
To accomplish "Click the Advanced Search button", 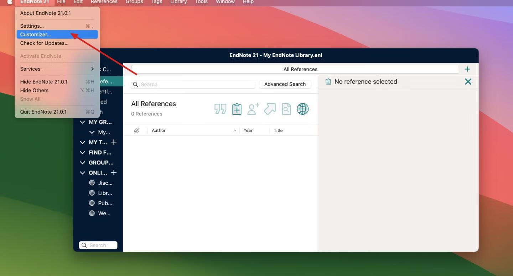I will pos(285,84).
